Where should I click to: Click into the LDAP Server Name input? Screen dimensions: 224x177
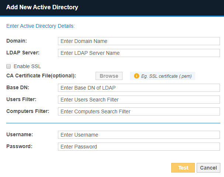[139, 53]
